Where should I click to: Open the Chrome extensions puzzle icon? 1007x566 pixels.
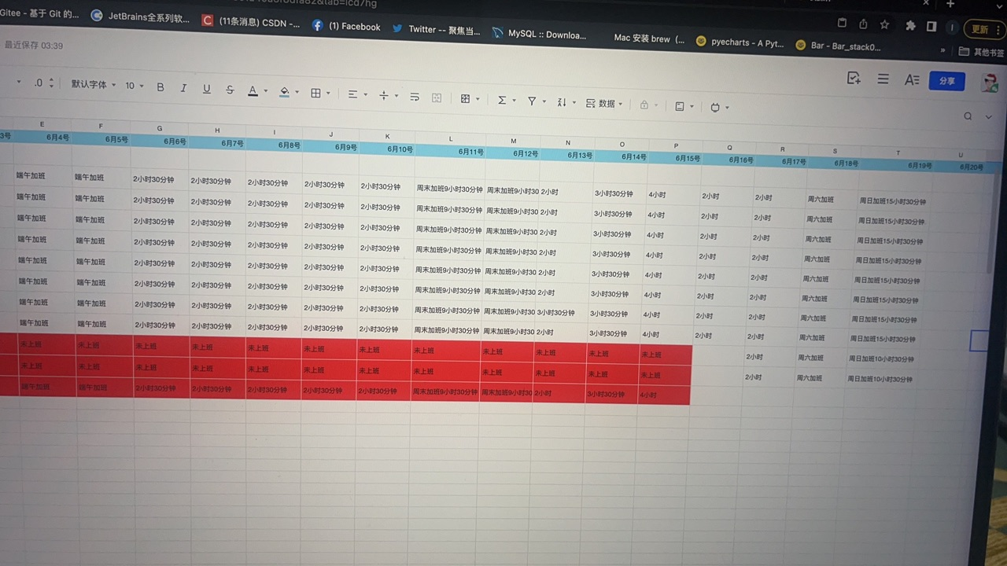click(x=910, y=26)
